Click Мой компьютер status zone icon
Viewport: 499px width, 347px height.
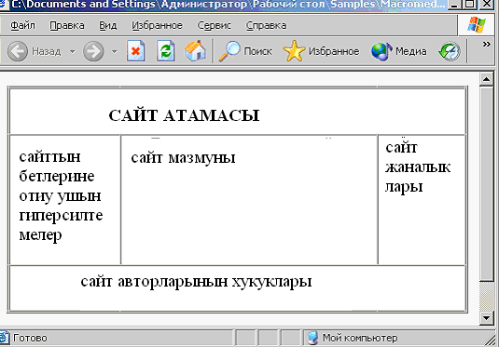312,338
